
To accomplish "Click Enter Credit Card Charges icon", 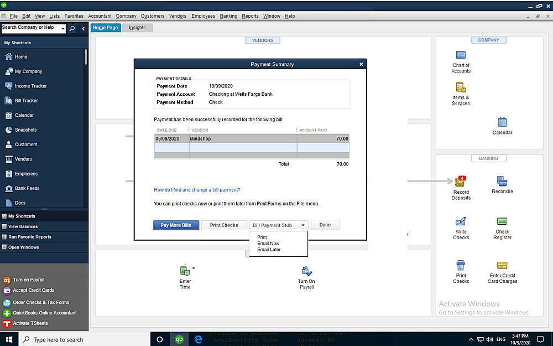I will (502, 266).
